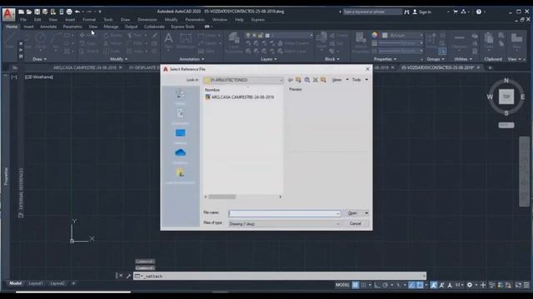The image size is (533, 299).
Task: Click the Plot printer quick access icon
Action: coord(69,12)
